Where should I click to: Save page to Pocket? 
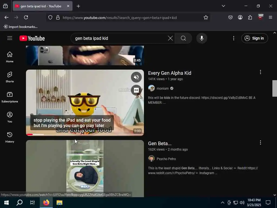pos(230,17)
